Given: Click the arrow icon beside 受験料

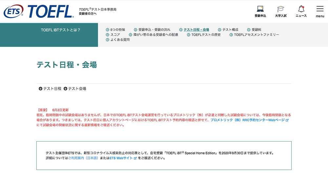Looking at the screenshot, I should point(249,30).
